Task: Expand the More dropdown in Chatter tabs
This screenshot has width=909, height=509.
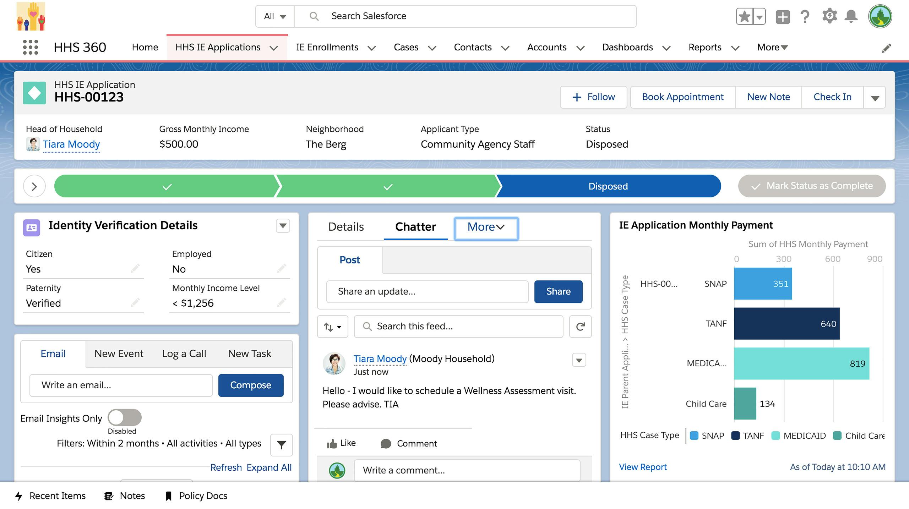Action: (486, 227)
